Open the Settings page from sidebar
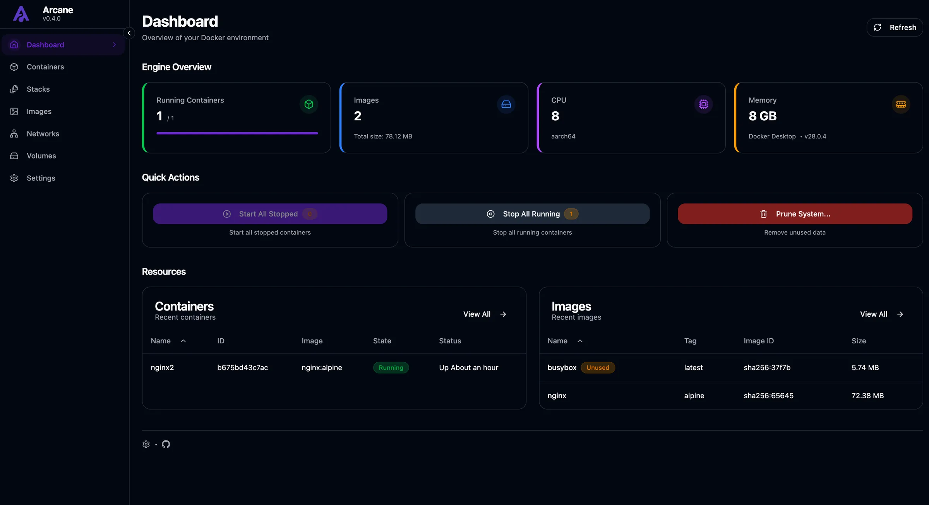929x505 pixels. pyautogui.click(x=41, y=178)
